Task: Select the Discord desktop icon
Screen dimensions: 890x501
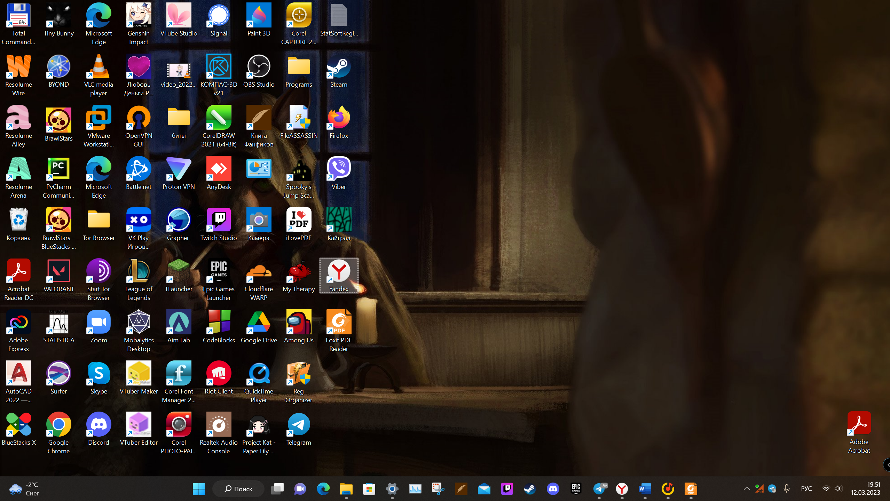Action: coord(99,429)
